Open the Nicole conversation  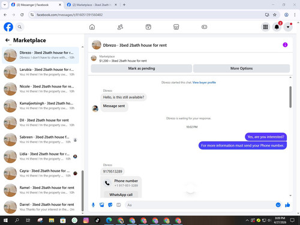[40, 89]
